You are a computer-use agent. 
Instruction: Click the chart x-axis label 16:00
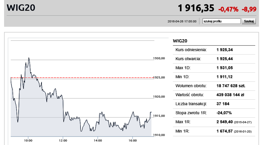(x=133, y=141)
